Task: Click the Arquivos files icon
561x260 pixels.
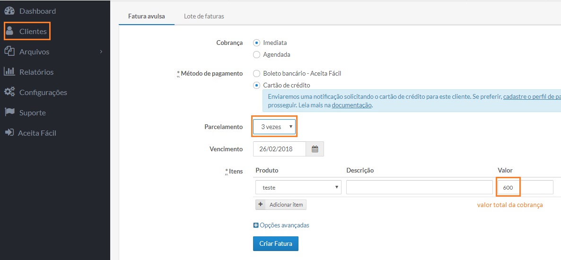Action: tap(9, 52)
